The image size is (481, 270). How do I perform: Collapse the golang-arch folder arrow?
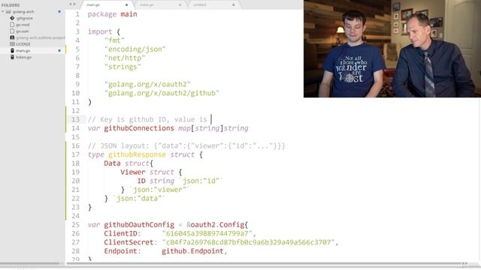click(3, 12)
